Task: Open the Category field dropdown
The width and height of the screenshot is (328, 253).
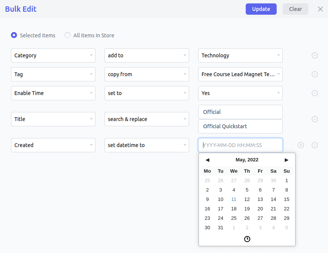Action: 53,55
